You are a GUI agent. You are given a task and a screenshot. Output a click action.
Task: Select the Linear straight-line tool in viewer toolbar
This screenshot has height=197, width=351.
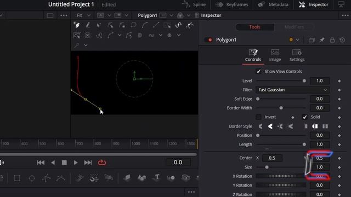tap(156, 25)
